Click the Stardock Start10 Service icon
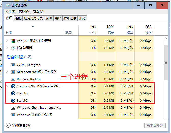Screen dimensions: 171x133 13,86
